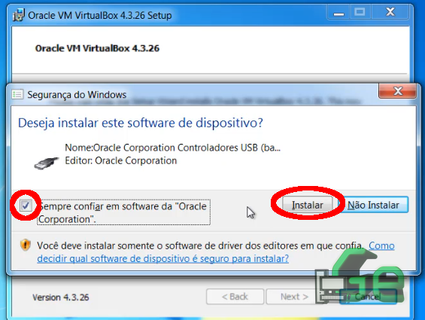Click the Nome: Oracle Corporation Controladores USB text
The image size is (425, 320).
tap(173, 148)
